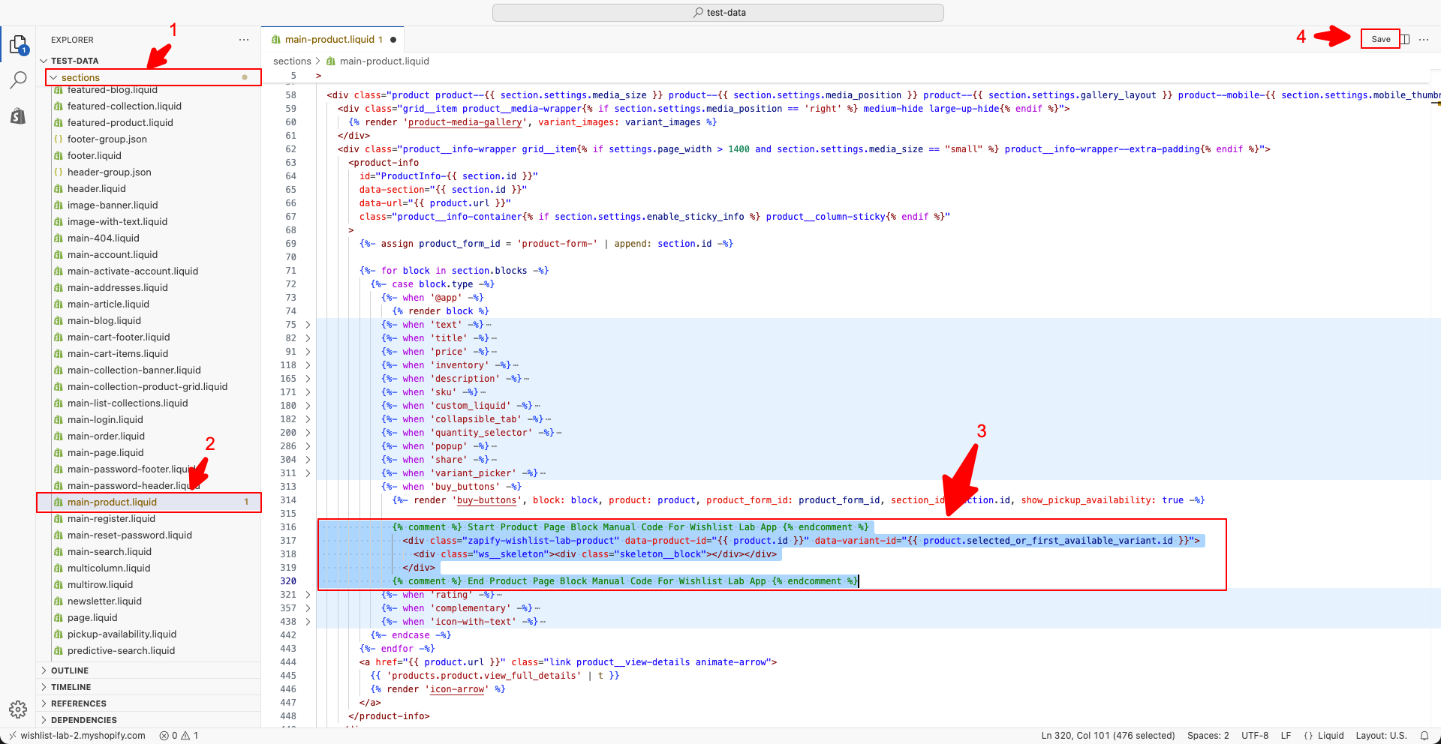Open the Manage gear icon
The height and width of the screenshot is (744, 1441).
tap(18, 709)
